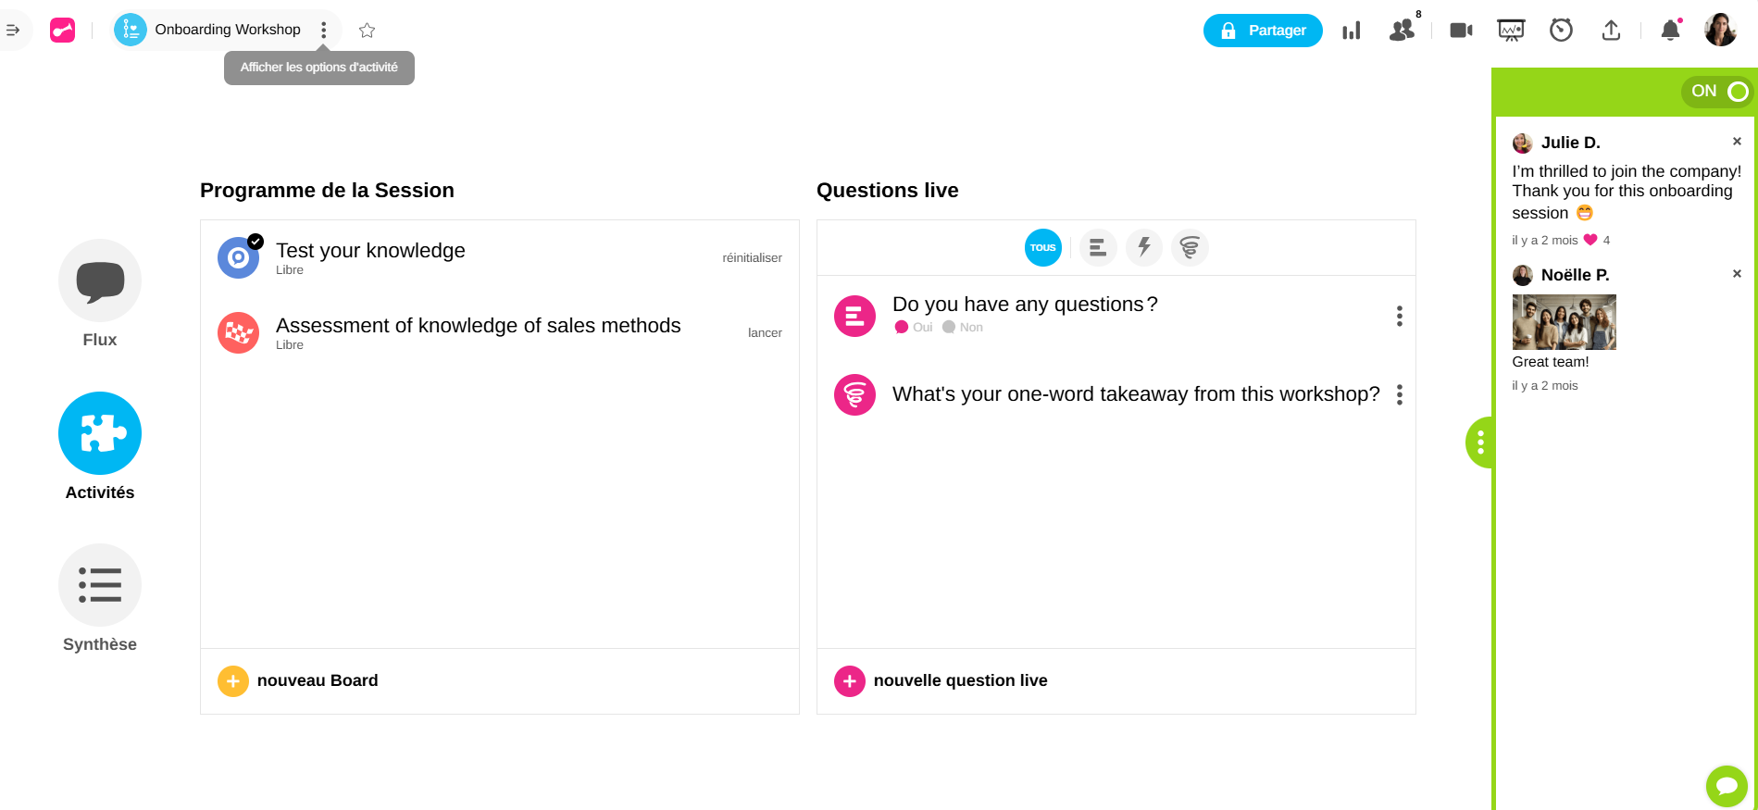
Task: Toggle the green ON switch
Action: tap(1718, 92)
